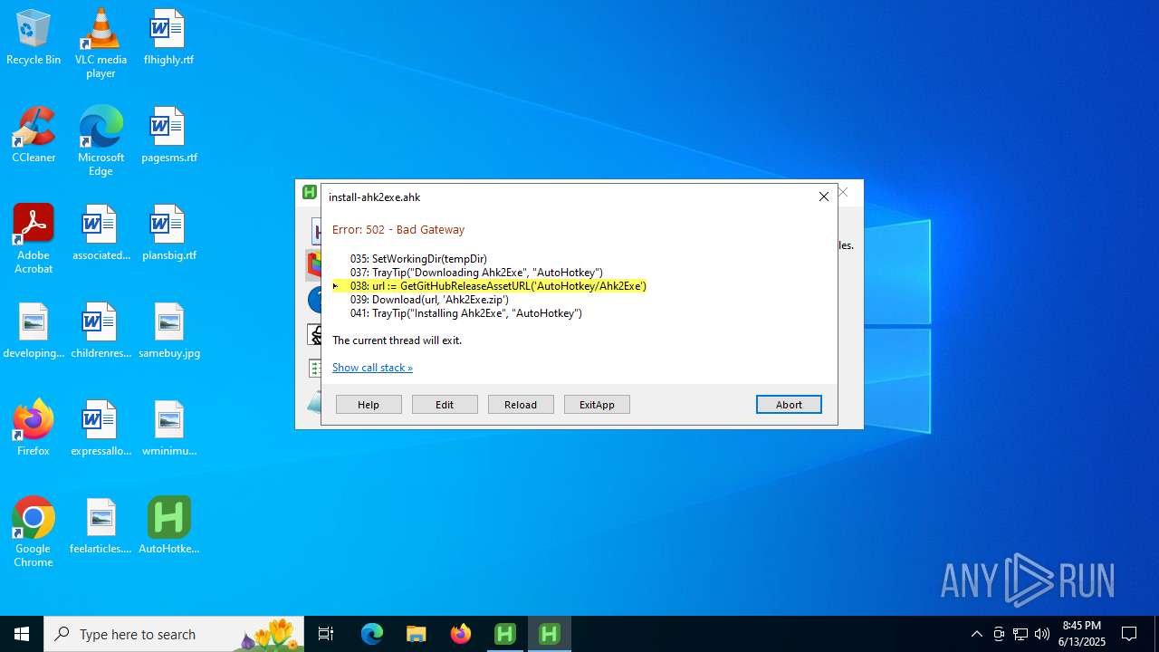
Task: Abort the script via Abort button
Action: click(789, 405)
